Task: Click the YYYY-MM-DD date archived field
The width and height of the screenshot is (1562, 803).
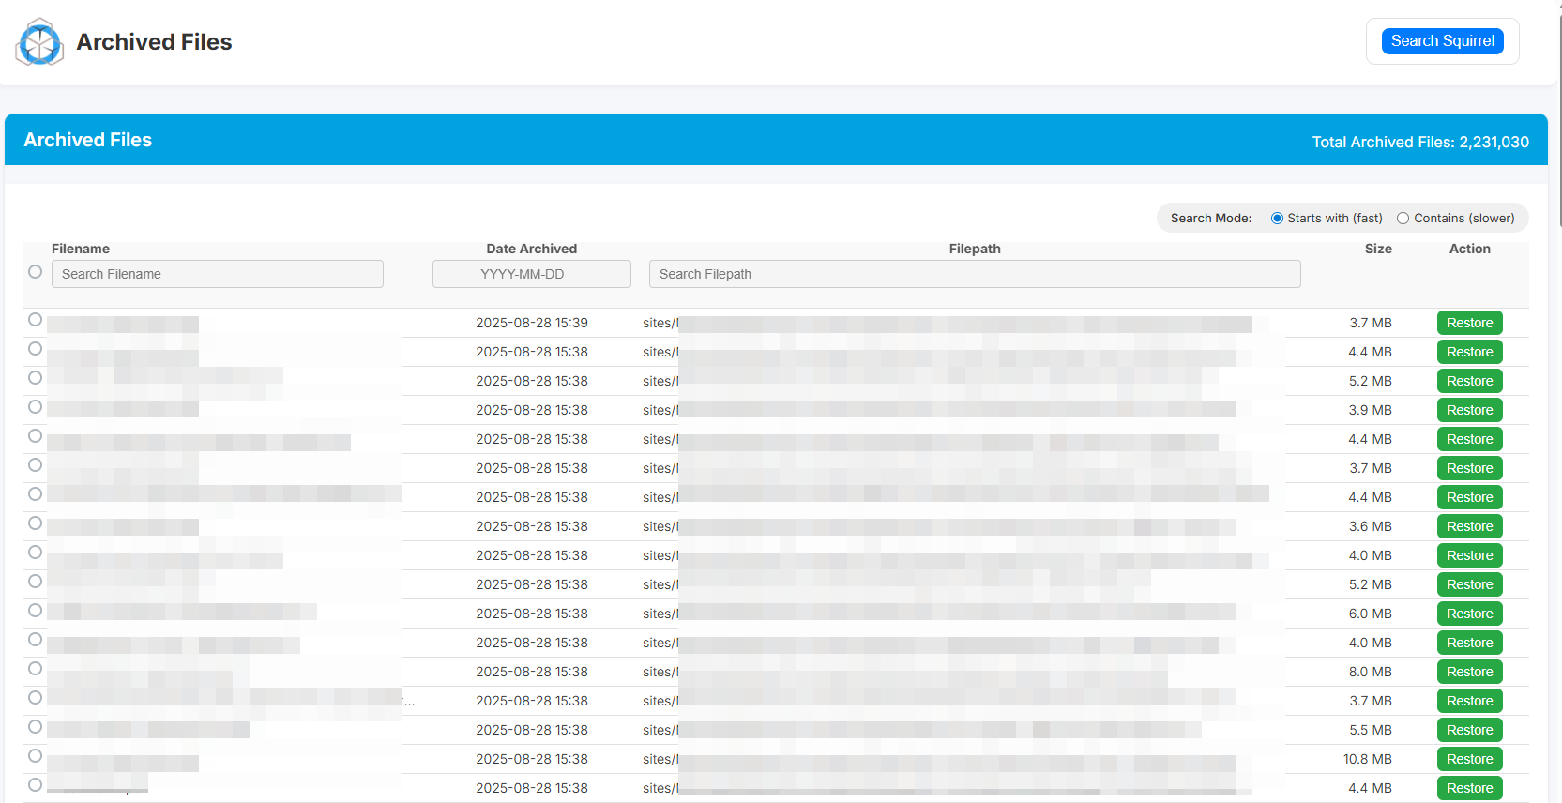Action: pyautogui.click(x=531, y=274)
